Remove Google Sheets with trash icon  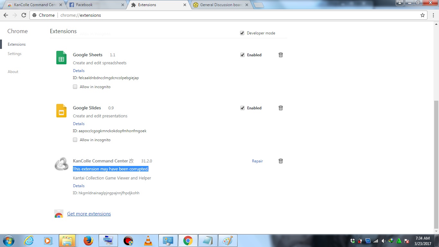click(x=281, y=55)
